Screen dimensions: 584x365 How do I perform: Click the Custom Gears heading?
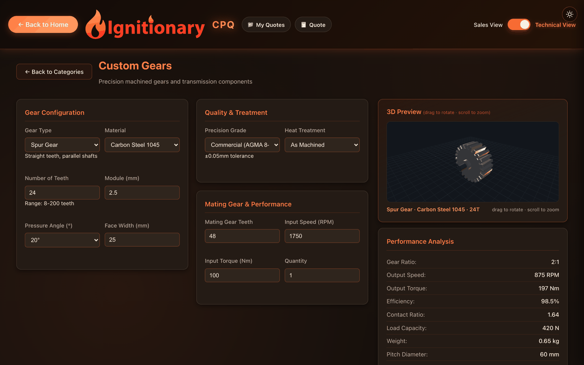tap(135, 66)
